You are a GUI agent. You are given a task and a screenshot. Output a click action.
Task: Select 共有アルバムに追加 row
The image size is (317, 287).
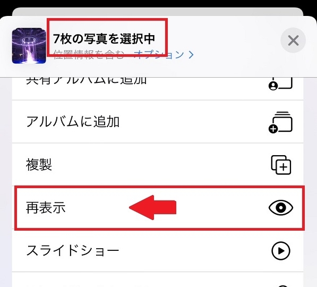[158, 88]
